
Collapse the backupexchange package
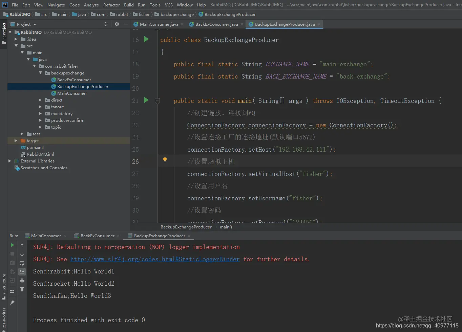[40, 73]
